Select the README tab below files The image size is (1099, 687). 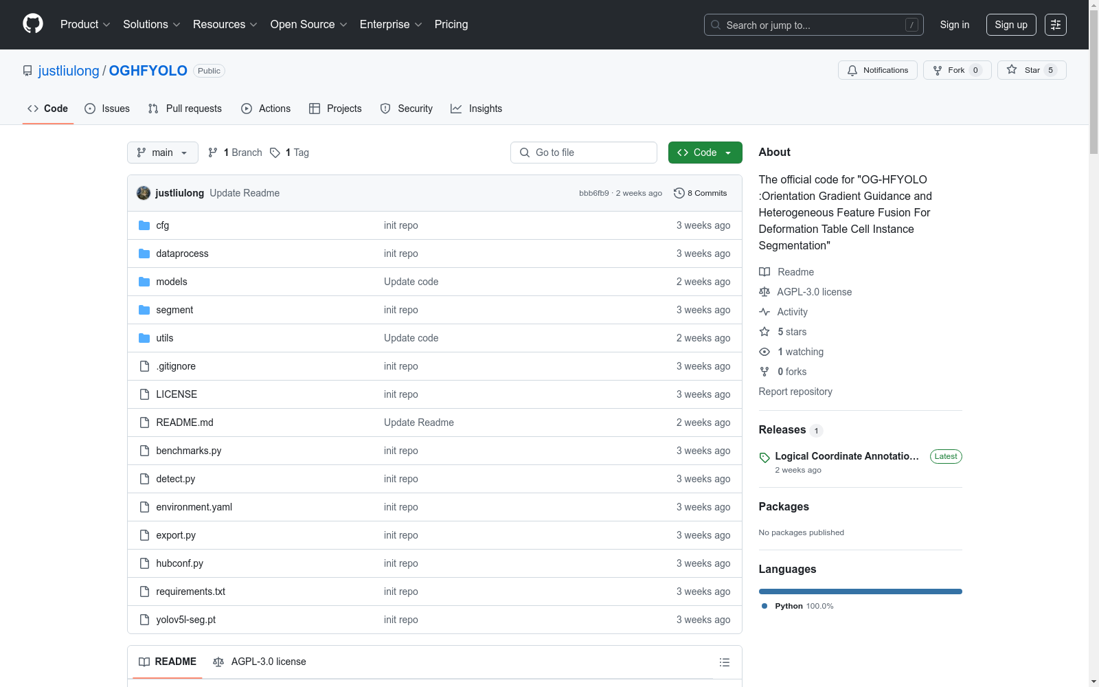coord(168,662)
